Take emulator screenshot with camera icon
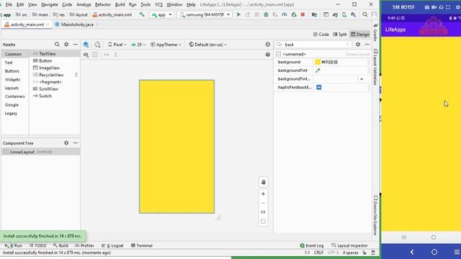 tap(427, 7)
